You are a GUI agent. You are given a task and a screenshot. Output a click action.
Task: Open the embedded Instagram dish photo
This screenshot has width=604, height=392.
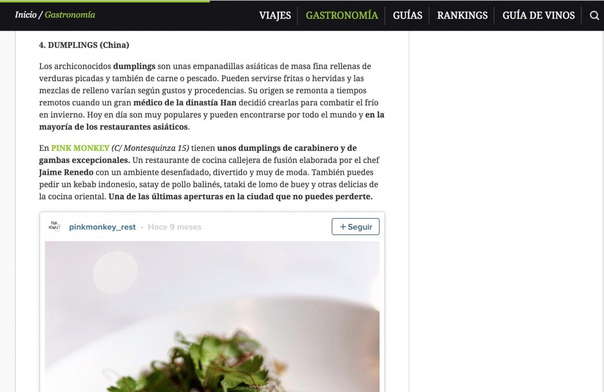pyautogui.click(x=212, y=316)
